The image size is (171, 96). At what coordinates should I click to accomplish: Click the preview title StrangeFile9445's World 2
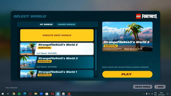tap(126, 42)
